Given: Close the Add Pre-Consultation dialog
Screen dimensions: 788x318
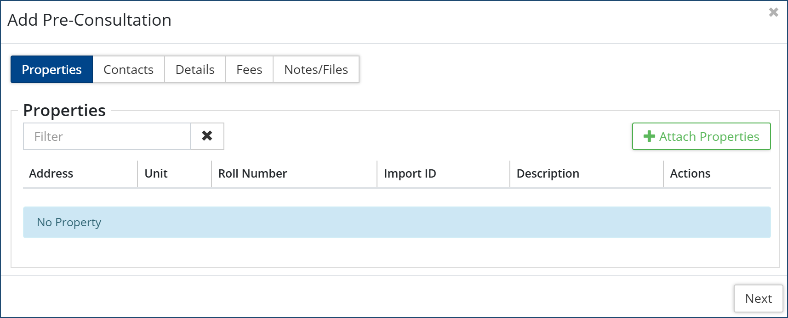Looking at the screenshot, I should [x=773, y=12].
